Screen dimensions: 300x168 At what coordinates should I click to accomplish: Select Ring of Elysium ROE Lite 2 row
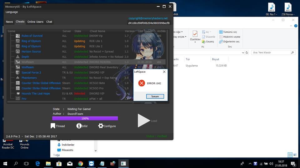(90, 46)
